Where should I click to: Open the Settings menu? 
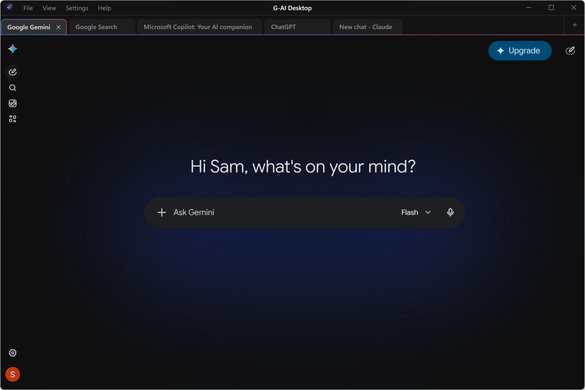[x=77, y=8]
